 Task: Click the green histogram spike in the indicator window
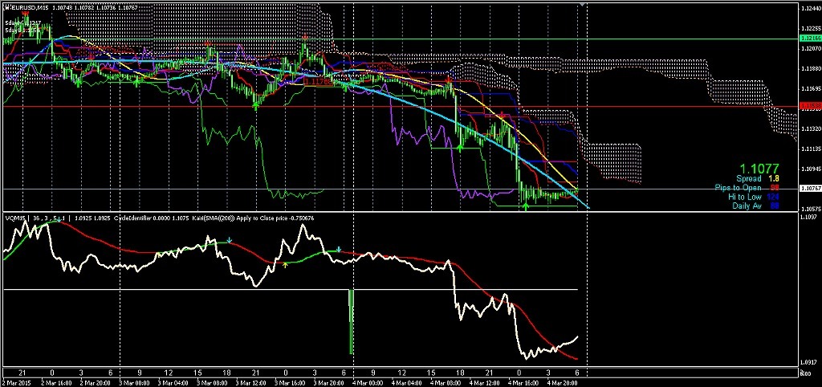pos(351,321)
